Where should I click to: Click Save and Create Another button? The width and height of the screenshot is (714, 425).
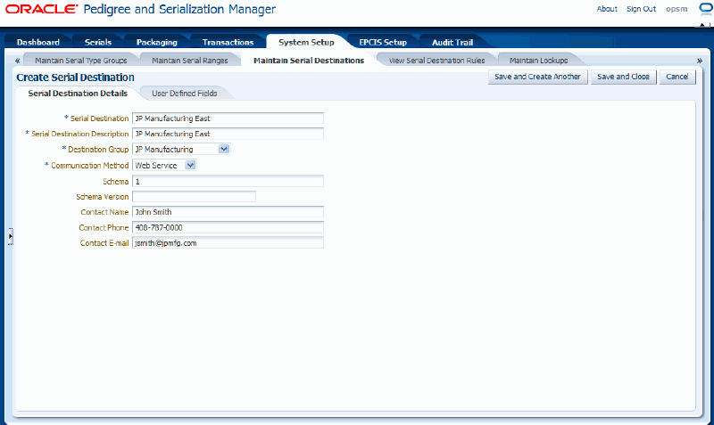538,77
